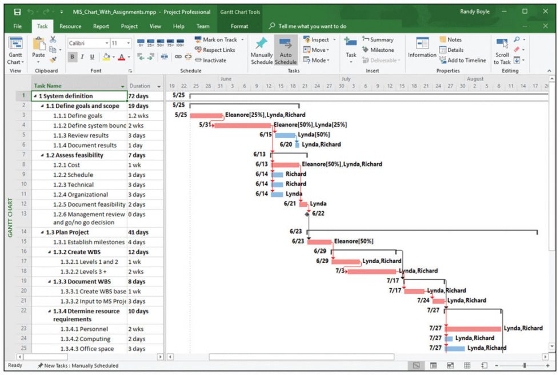Collapse the 1.2 Assess feasibility summary task
This screenshot has height=375, width=560.
(42, 155)
